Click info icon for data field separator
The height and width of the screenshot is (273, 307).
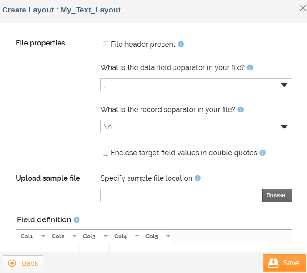coord(250,67)
